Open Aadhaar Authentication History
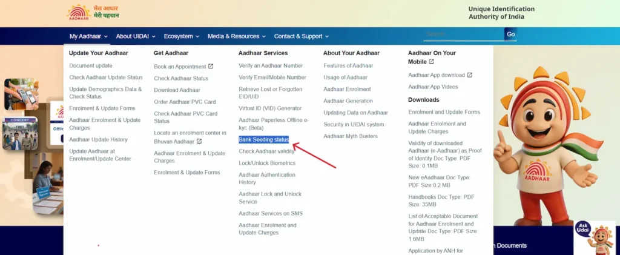This screenshot has width=620, height=255. click(267, 179)
